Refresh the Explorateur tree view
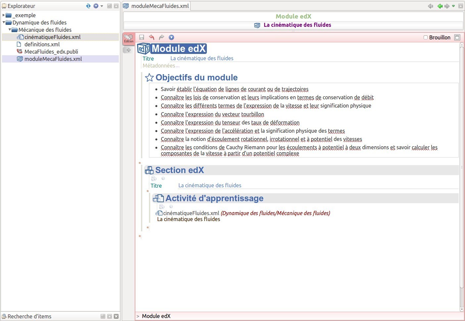Screen dimensions: 465x321 pos(88,6)
